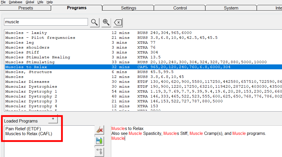The width and height of the screenshot is (282, 157).
Task: Switch to the Presets tab
Action: click(x=26, y=8)
